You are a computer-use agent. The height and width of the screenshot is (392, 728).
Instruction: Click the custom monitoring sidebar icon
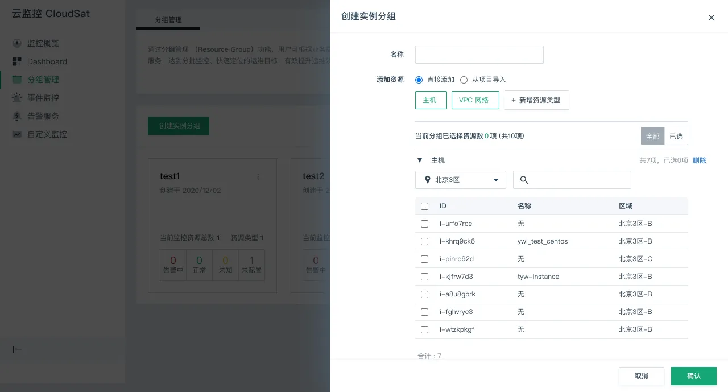click(17, 134)
